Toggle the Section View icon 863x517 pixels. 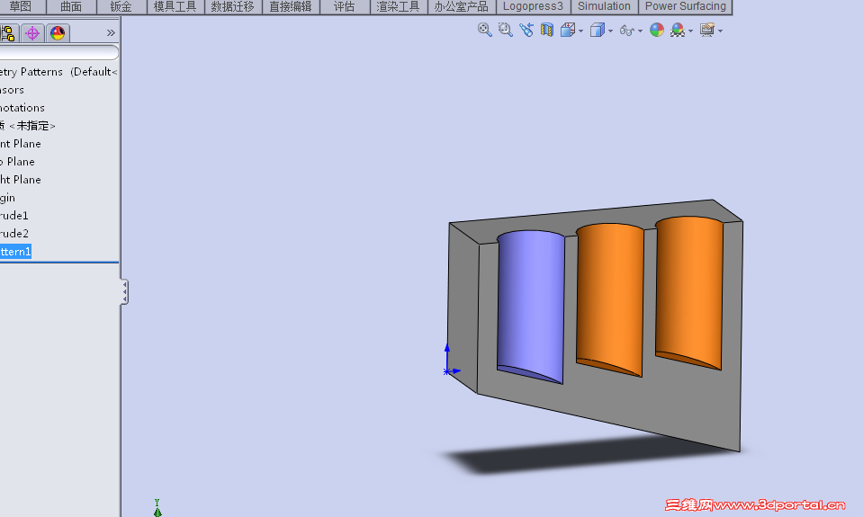pyautogui.click(x=546, y=30)
